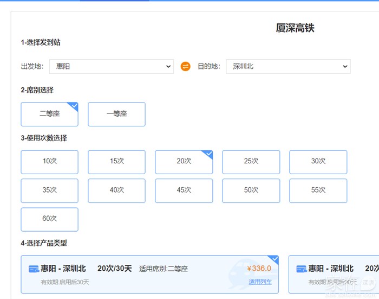Choose the 40次 option
Viewport: 379px width, 299px height.
[x=116, y=190]
